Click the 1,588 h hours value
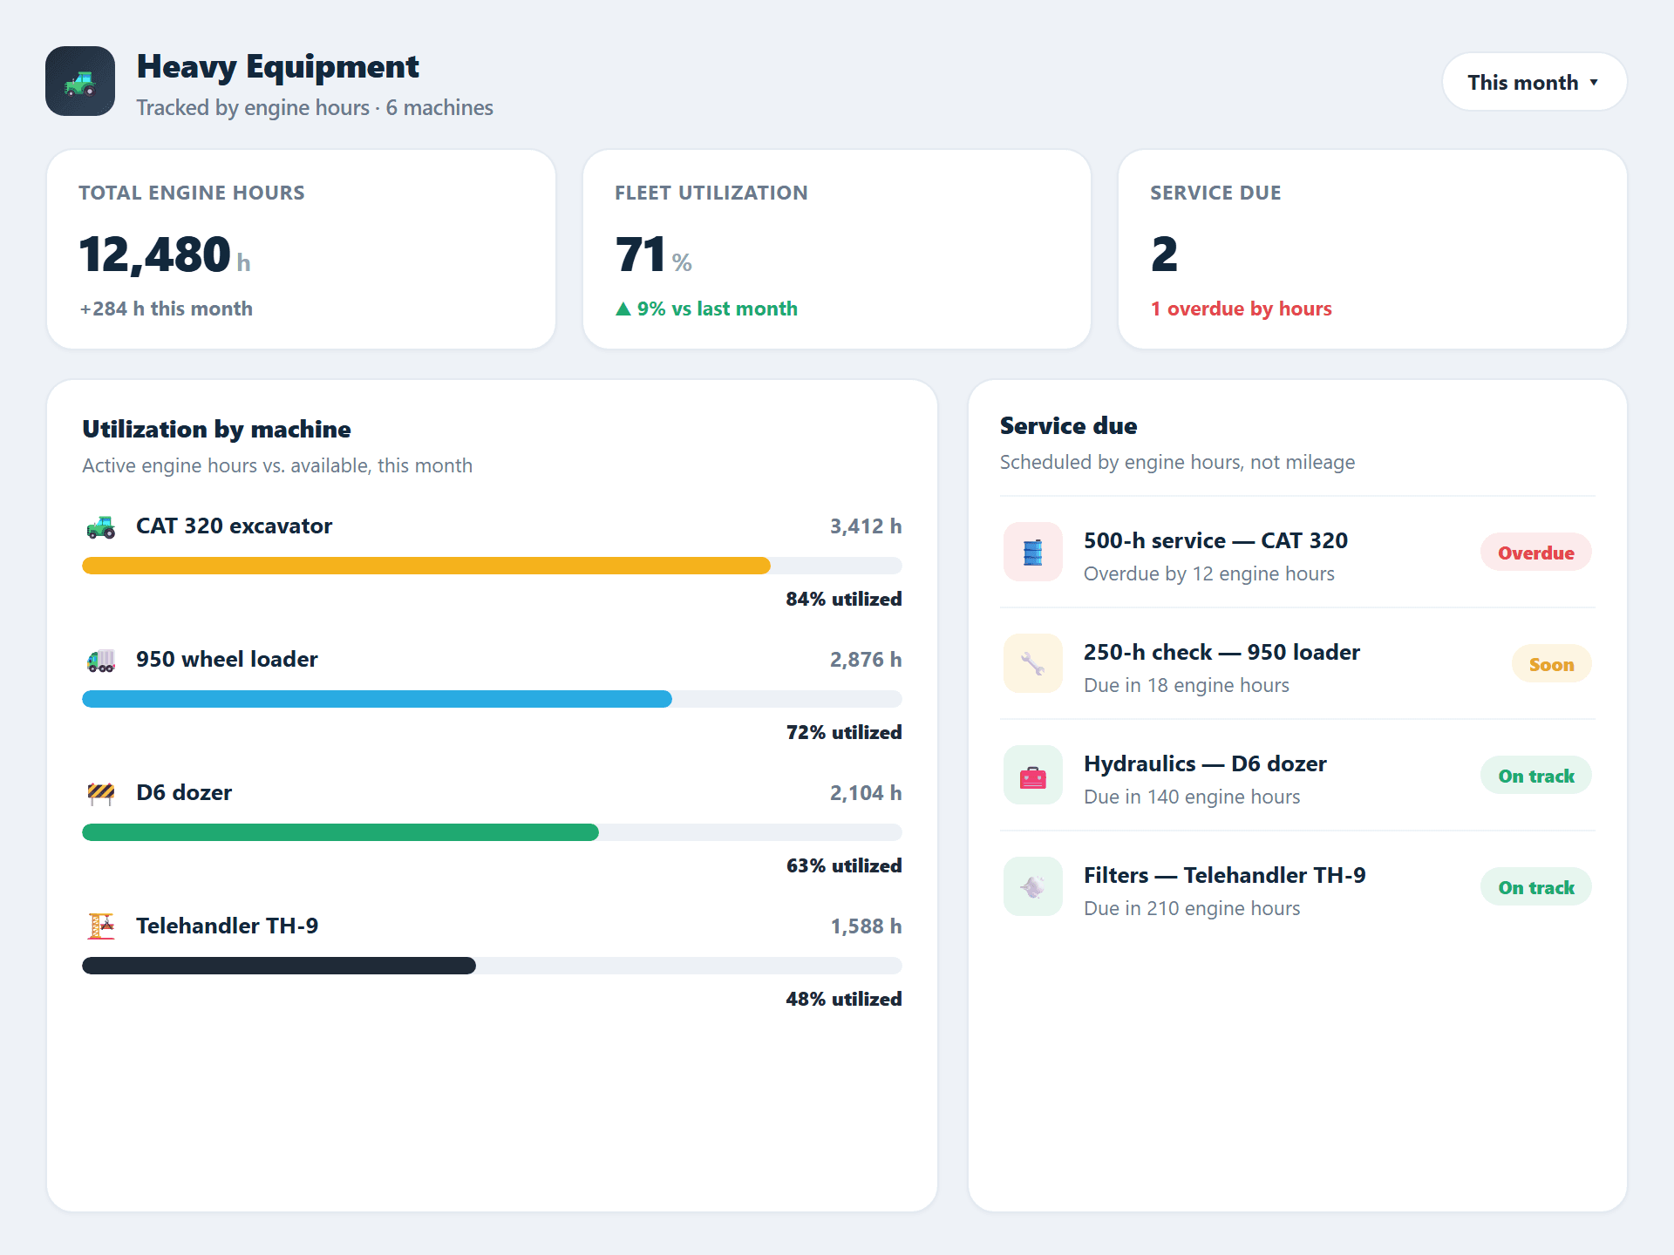 (865, 926)
